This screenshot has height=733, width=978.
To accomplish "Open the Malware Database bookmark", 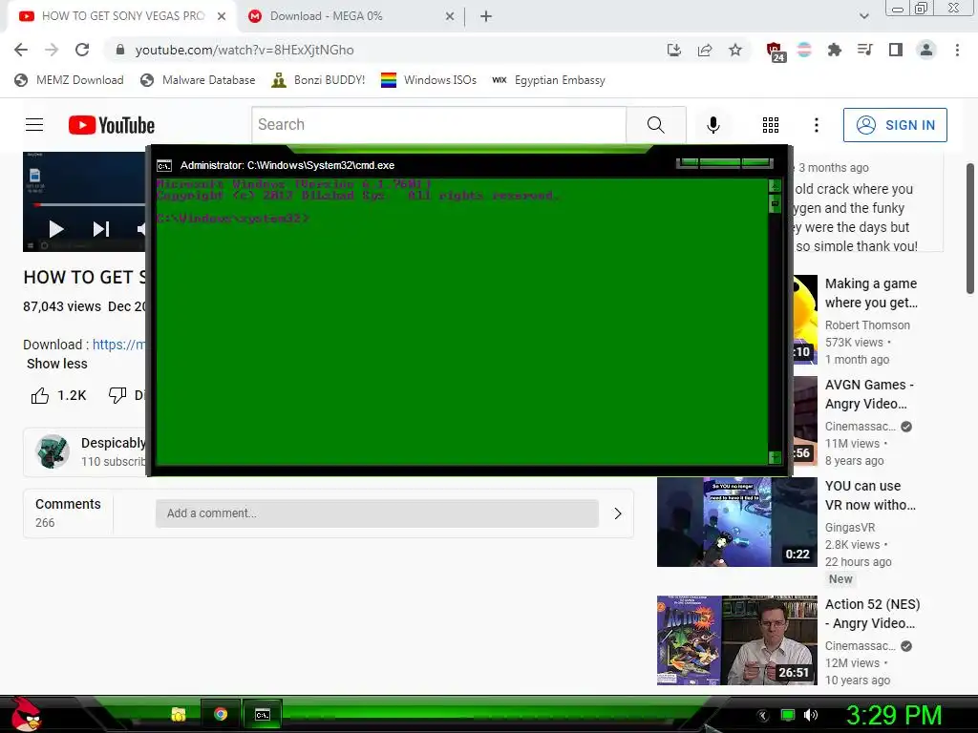I will [198, 80].
